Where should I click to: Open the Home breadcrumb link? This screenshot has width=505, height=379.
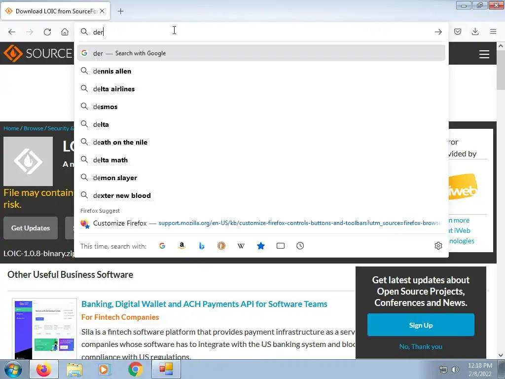(x=11, y=128)
